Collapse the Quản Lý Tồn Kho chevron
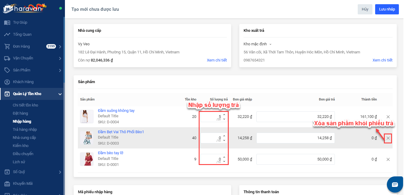Screen dimensions: 404x195 (60, 94)
